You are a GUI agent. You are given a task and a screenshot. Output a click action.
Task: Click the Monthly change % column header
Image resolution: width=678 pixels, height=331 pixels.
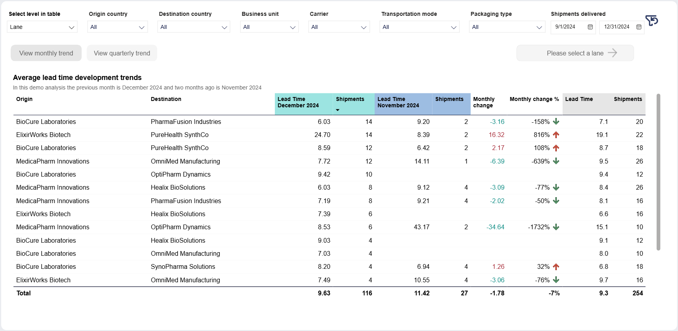[534, 99]
